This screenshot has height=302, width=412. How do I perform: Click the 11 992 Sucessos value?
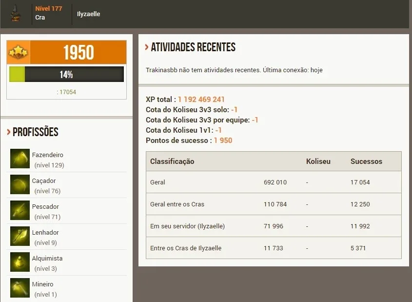coord(360,226)
